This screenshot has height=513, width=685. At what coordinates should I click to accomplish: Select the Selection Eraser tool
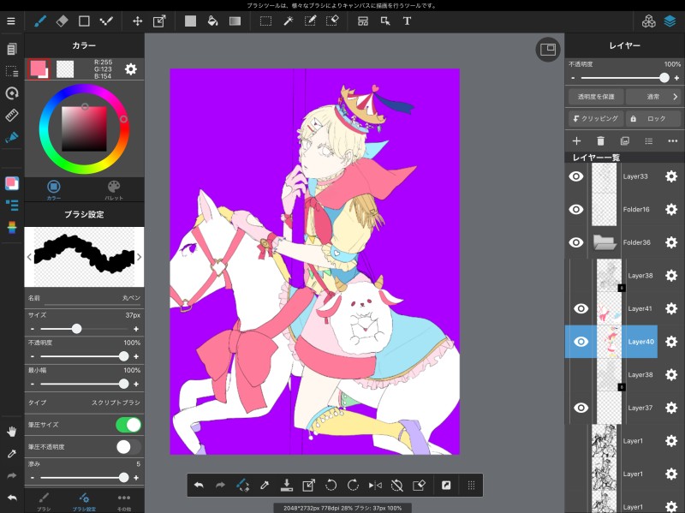pyautogui.click(x=332, y=21)
